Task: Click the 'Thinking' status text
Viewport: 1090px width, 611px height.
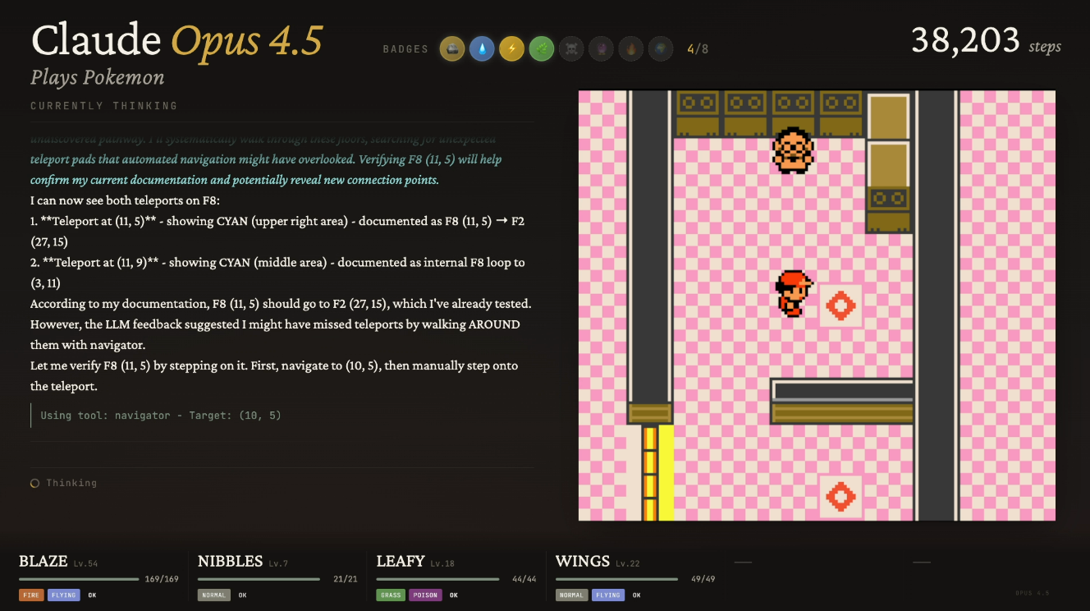Action: [x=71, y=484]
